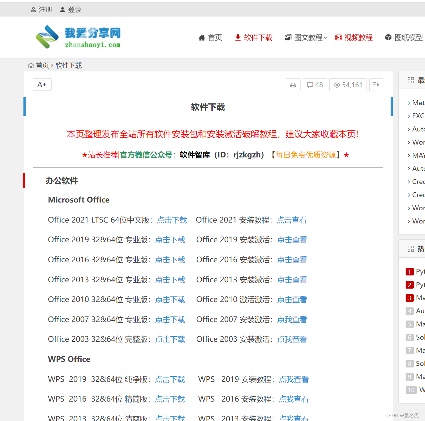Click the 办公软件 section heading
The width and height of the screenshot is (425, 421).
coord(62,181)
